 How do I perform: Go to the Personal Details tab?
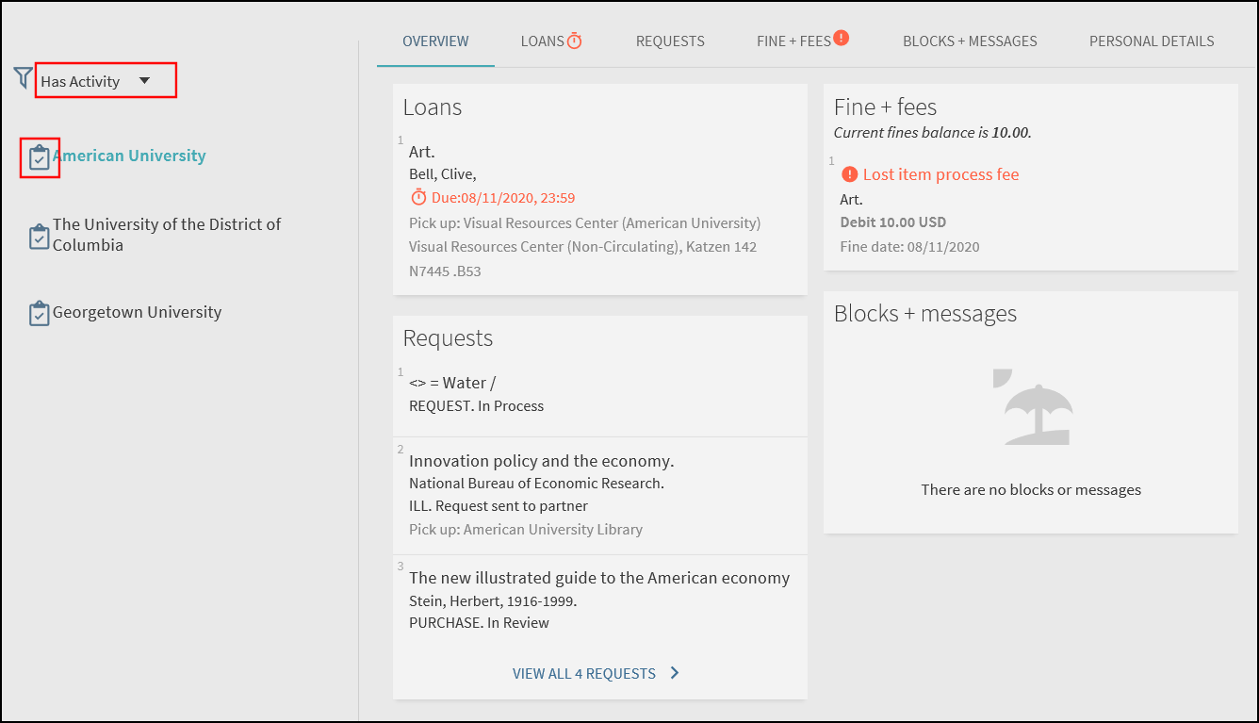(x=1152, y=41)
